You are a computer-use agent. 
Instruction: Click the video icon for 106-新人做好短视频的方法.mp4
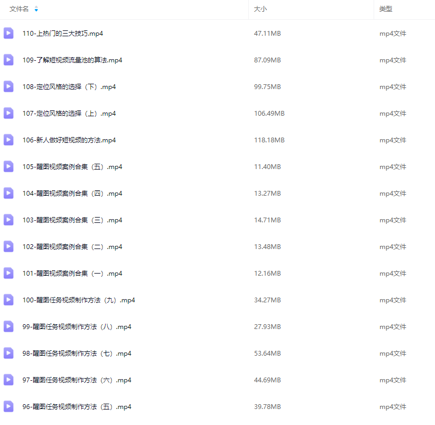click(x=9, y=140)
